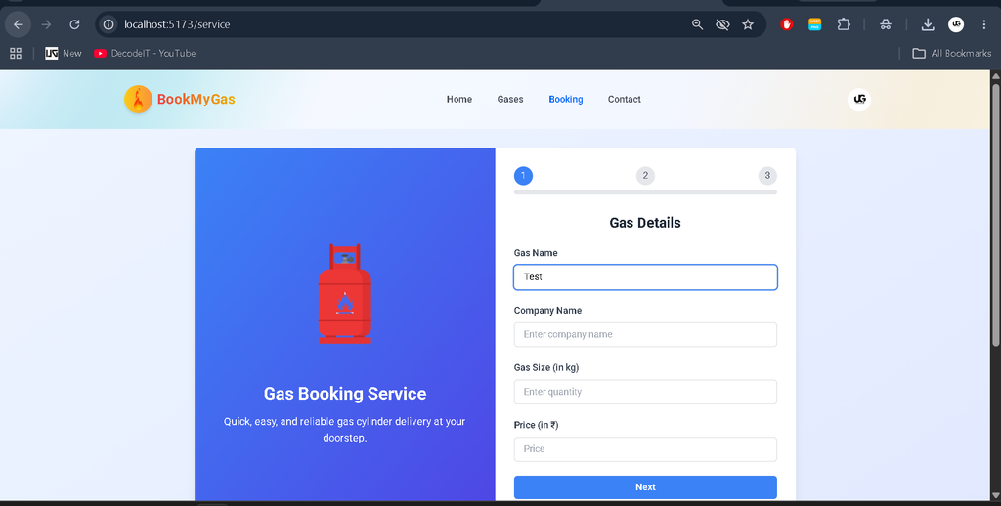Viewport: 1001px width, 506px height.
Task: Click the Company Name label
Action: tap(547, 311)
